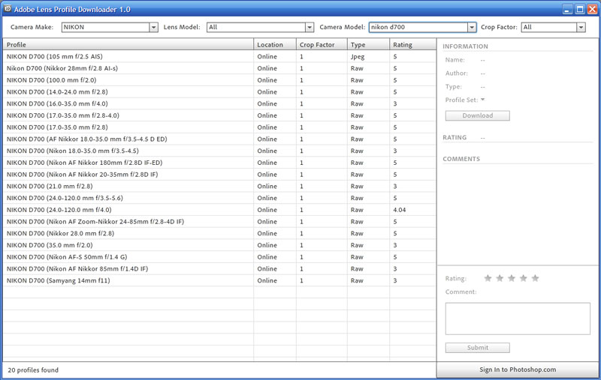Click the third rating star
Viewport: 601px width, 380px height.
coord(512,278)
